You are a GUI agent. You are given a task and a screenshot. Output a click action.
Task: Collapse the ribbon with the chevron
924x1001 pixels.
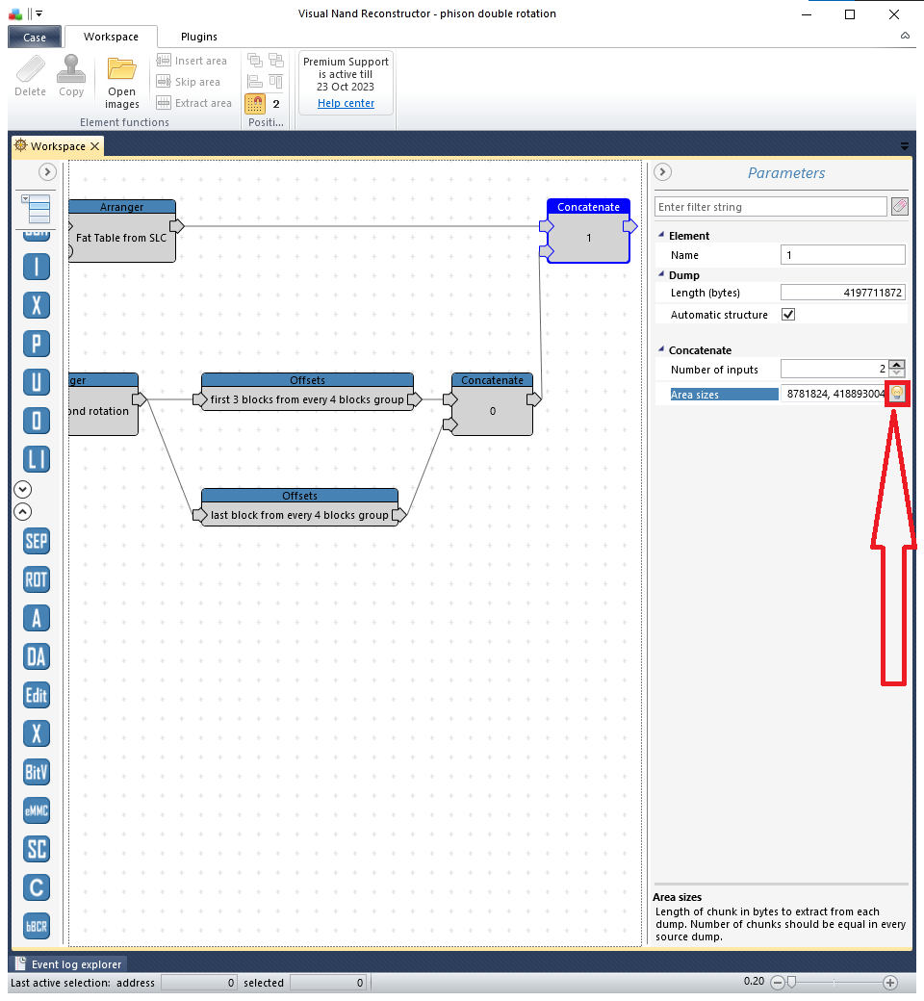pos(905,36)
